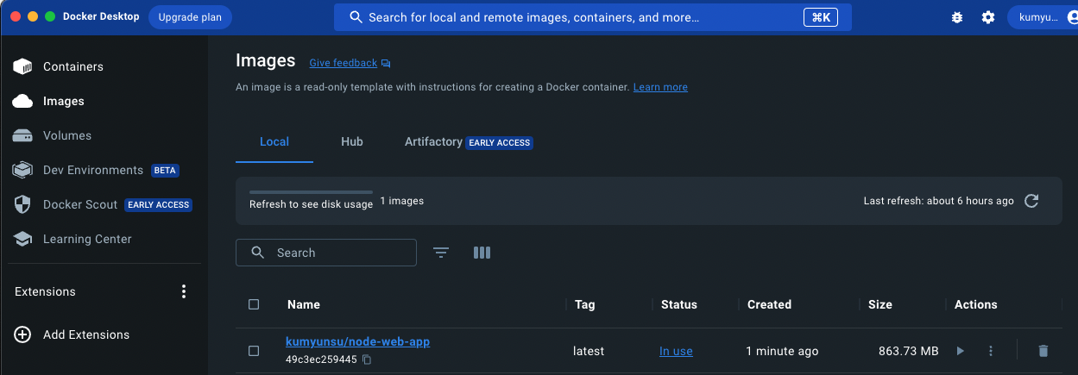The width and height of the screenshot is (1078, 375).
Task: Click the disk usage progress bar
Action: [311, 192]
